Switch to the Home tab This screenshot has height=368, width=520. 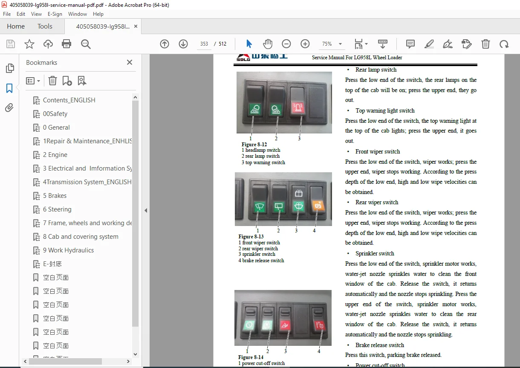pos(16,26)
